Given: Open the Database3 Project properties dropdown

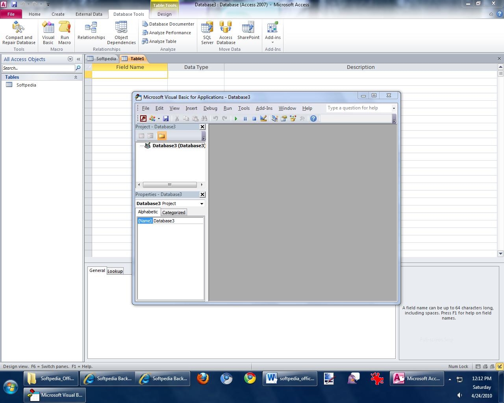Looking at the screenshot, I should pos(202,203).
